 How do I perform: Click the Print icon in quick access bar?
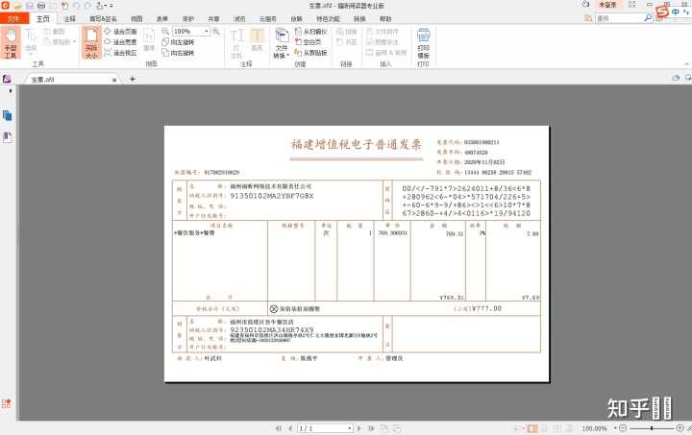(41, 6)
